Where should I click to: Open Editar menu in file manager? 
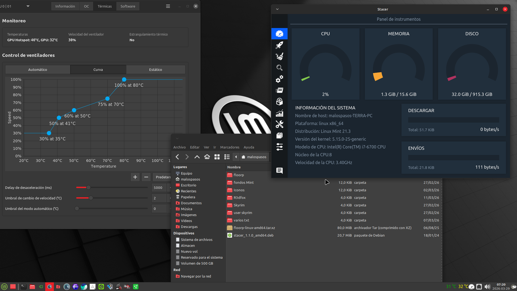tap(195, 147)
